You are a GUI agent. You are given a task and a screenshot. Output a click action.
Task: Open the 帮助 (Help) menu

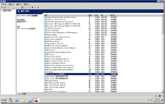pos(26,4)
